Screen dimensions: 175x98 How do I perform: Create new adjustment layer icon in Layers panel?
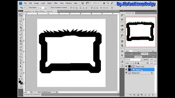pos(142,95)
